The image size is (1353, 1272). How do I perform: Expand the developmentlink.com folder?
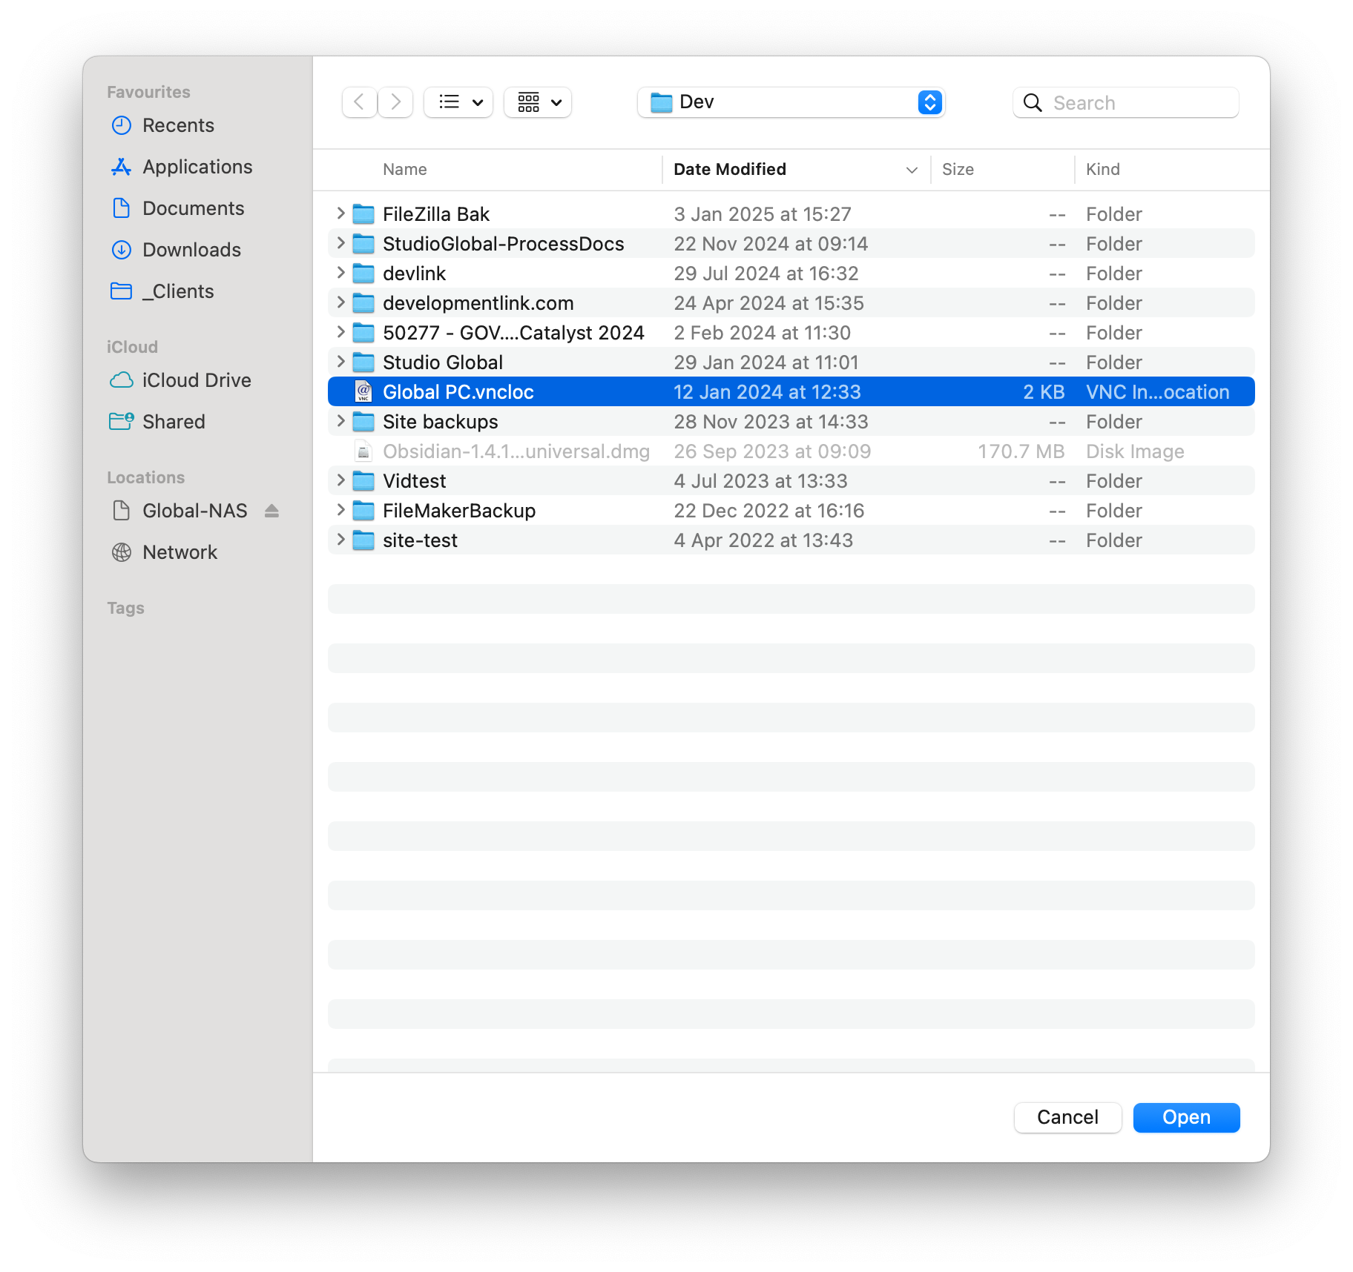click(340, 302)
